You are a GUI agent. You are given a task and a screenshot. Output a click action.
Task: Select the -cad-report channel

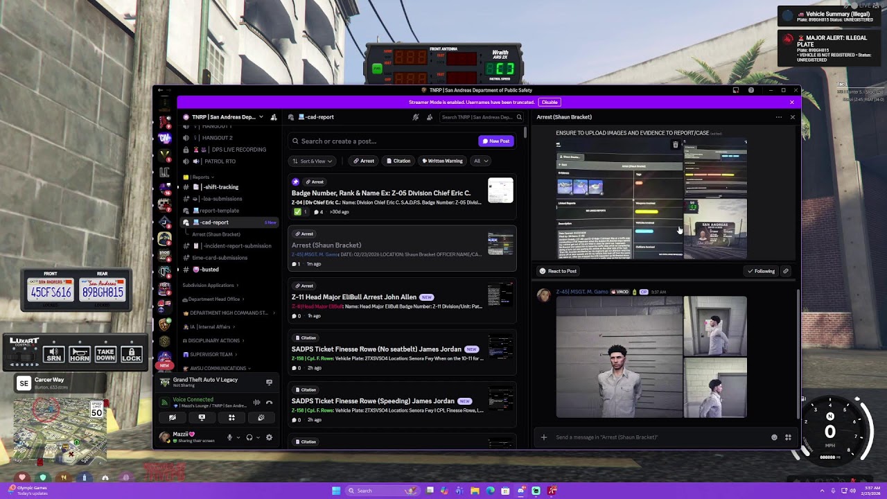click(229, 222)
